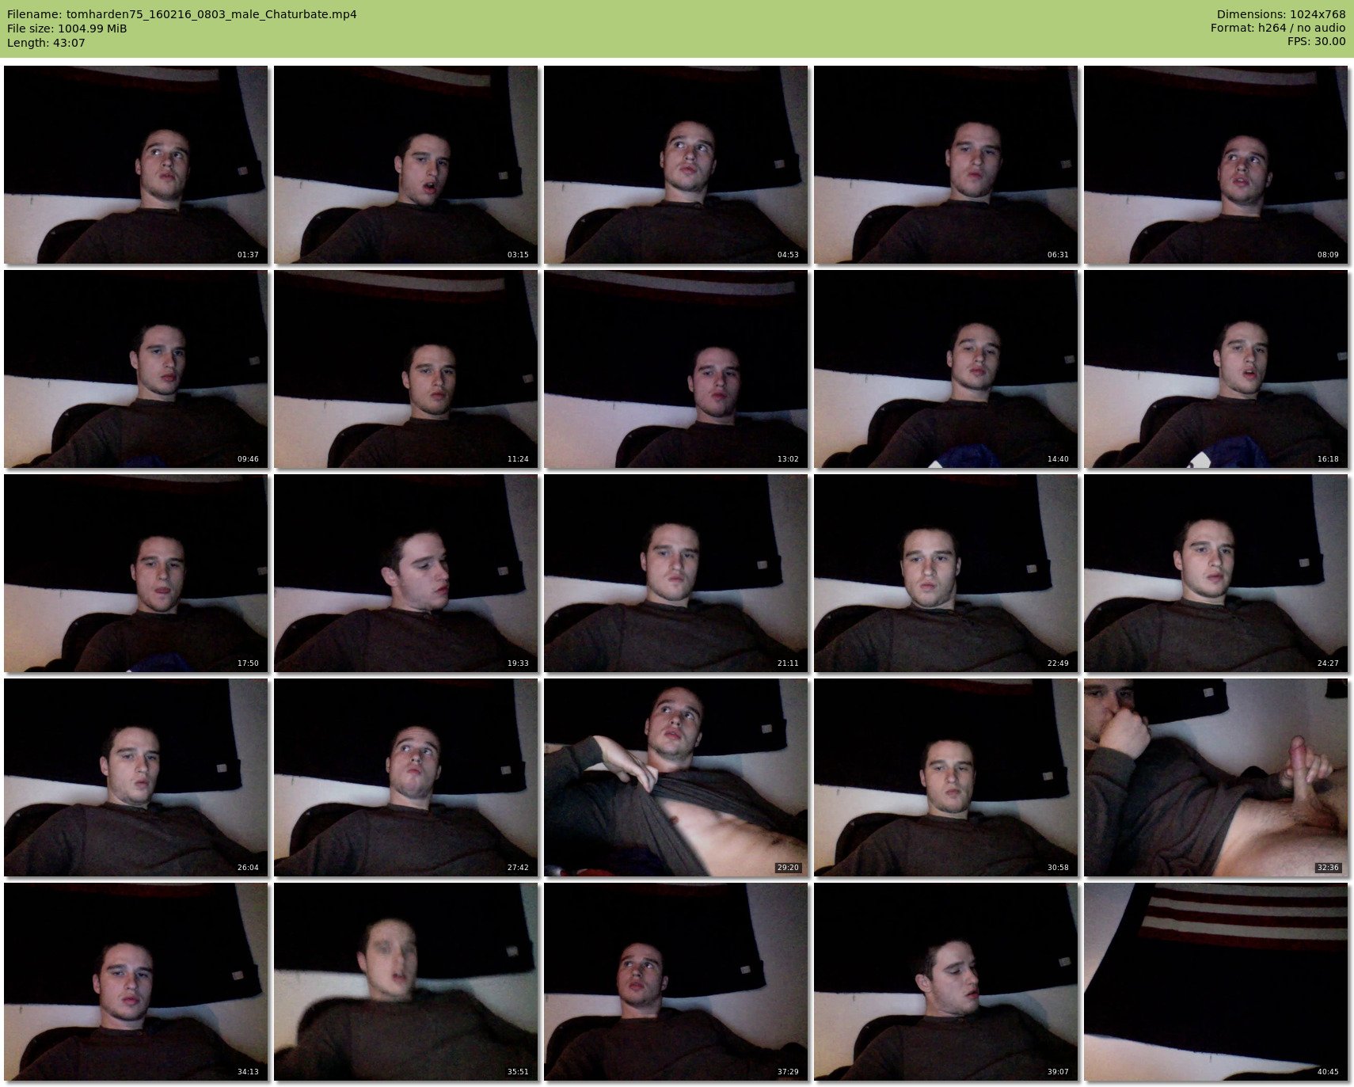The width and height of the screenshot is (1354, 1087).
Task: Click the final frame at 40:45
Action: tap(1216, 982)
